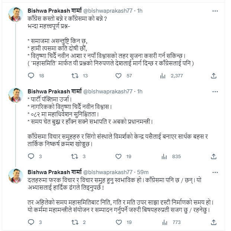Retweet the first tweet with 13 retweets
Screen dimensions: 231x231
(75, 76)
